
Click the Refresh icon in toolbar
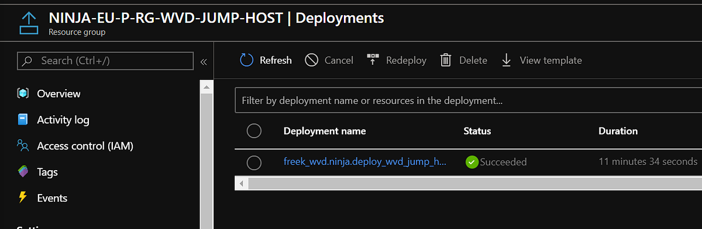tap(247, 60)
